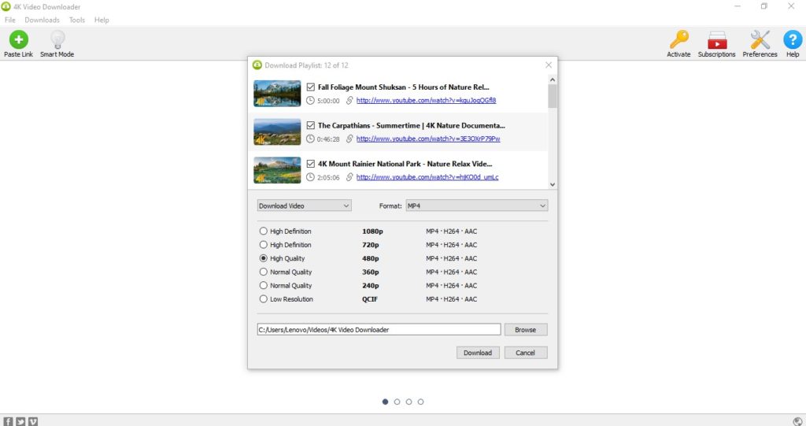Close the Download Playlist dialog
This screenshot has height=426, width=806.
pos(549,65)
